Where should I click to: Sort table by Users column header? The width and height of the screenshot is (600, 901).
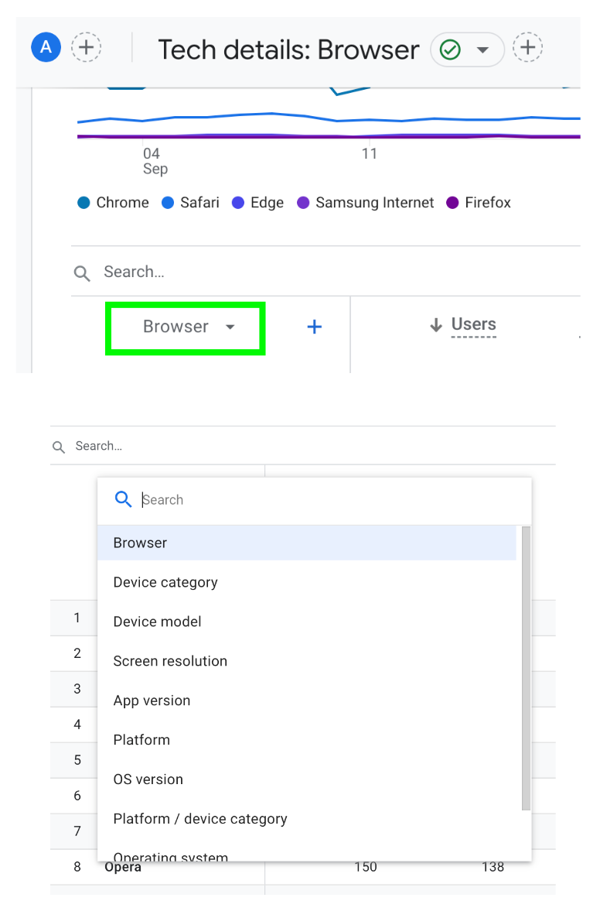[474, 324]
